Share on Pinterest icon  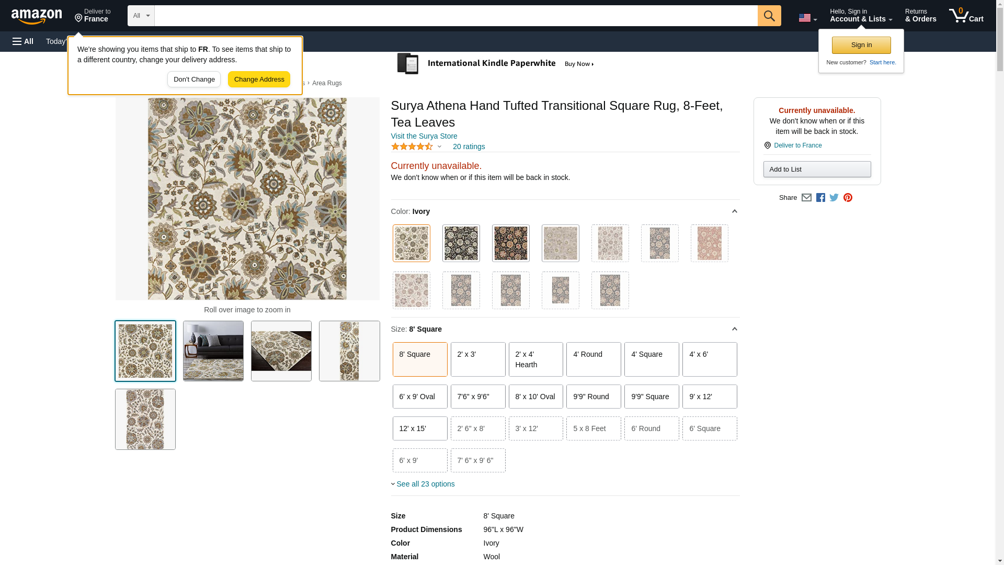click(848, 198)
